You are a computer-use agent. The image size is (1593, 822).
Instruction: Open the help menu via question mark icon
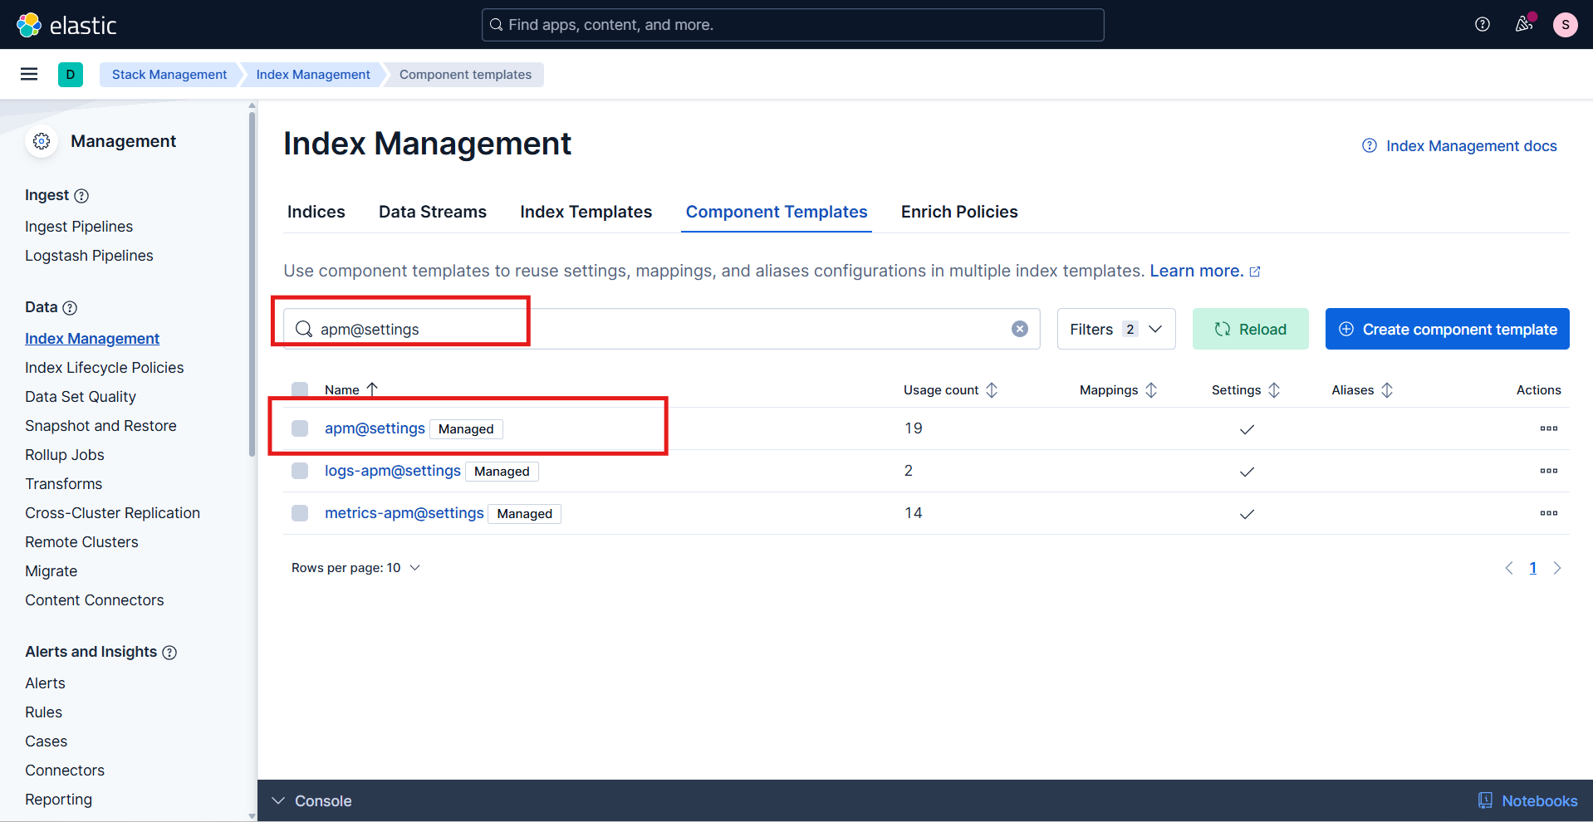tap(1482, 24)
